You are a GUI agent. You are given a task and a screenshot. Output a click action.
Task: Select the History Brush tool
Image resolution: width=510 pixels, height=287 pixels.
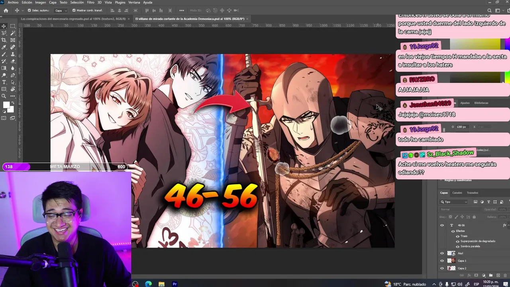[4, 61]
